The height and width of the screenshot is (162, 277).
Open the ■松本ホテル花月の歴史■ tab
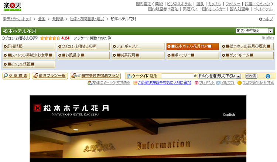(247, 46)
